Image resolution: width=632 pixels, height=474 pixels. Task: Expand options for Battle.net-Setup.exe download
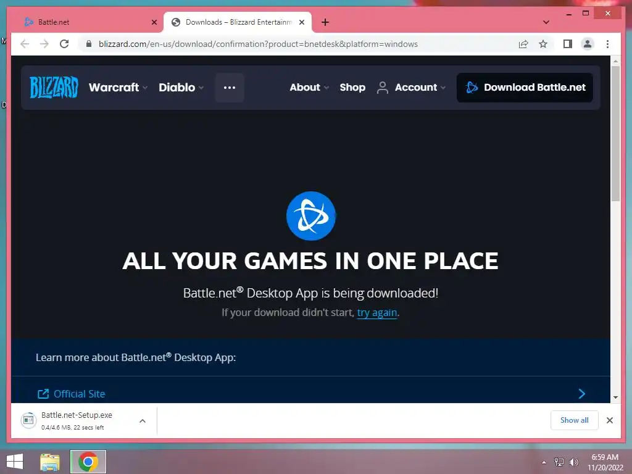click(143, 421)
